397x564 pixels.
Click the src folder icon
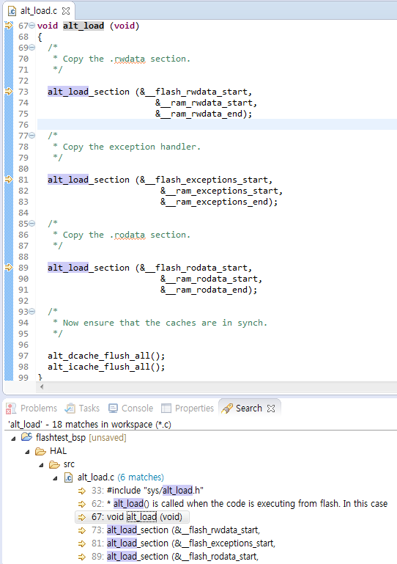point(55,464)
